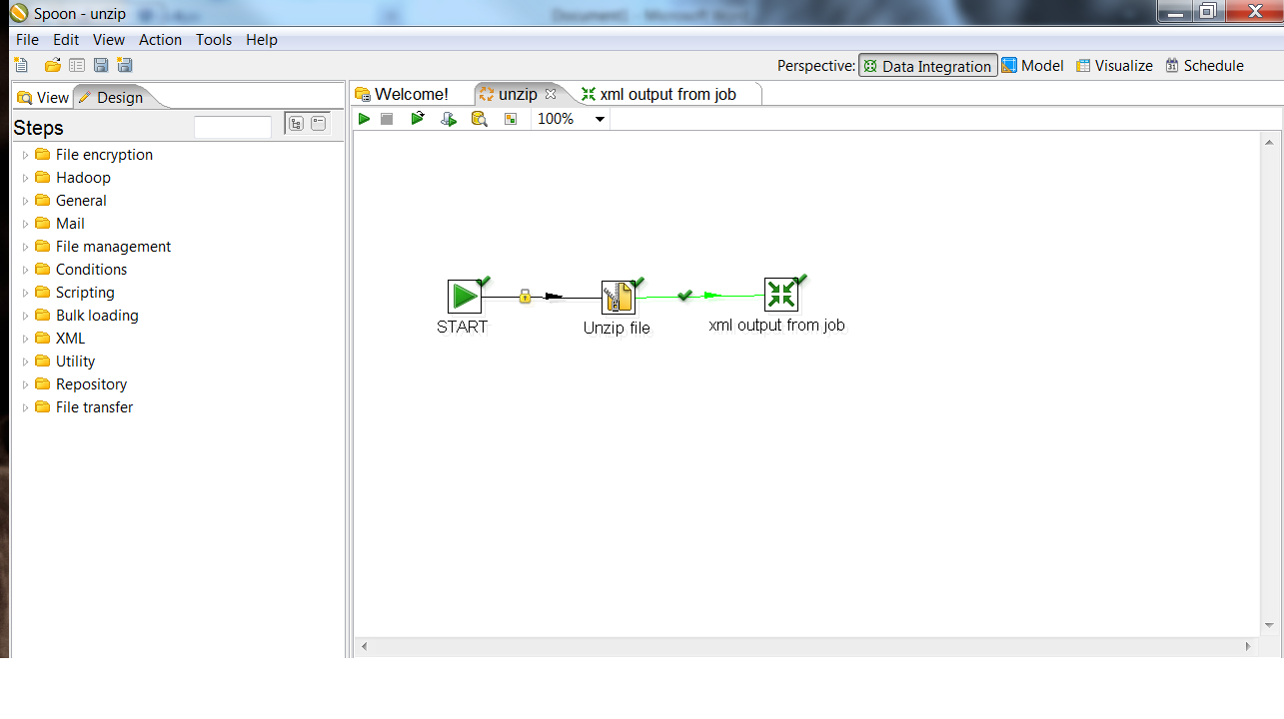Select the START job entry on canvas

(x=464, y=296)
